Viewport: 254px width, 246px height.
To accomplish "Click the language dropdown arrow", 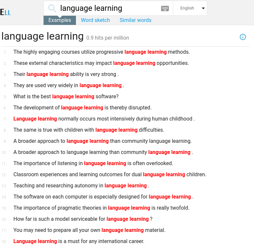I will [203, 9].
